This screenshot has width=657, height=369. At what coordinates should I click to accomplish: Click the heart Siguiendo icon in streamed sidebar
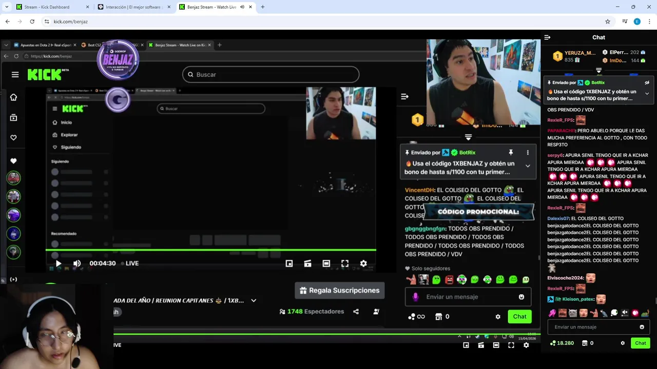pyautogui.click(x=14, y=137)
